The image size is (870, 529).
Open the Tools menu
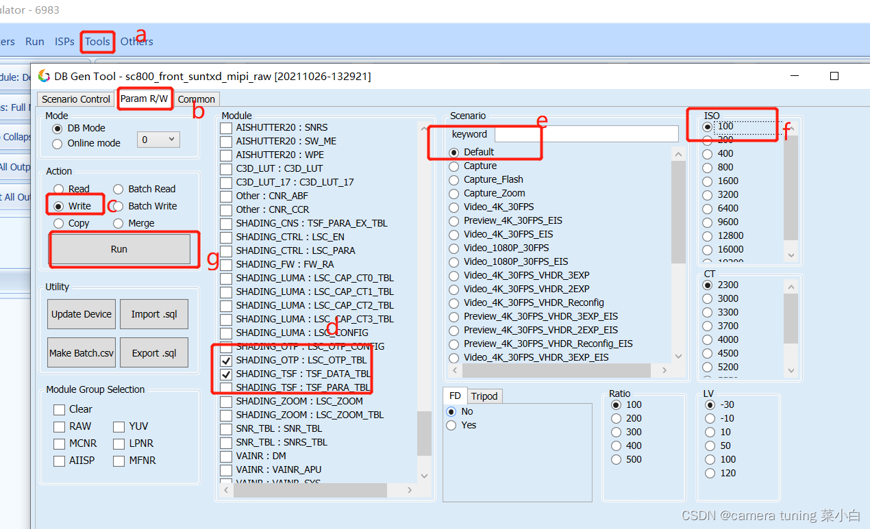(x=97, y=41)
